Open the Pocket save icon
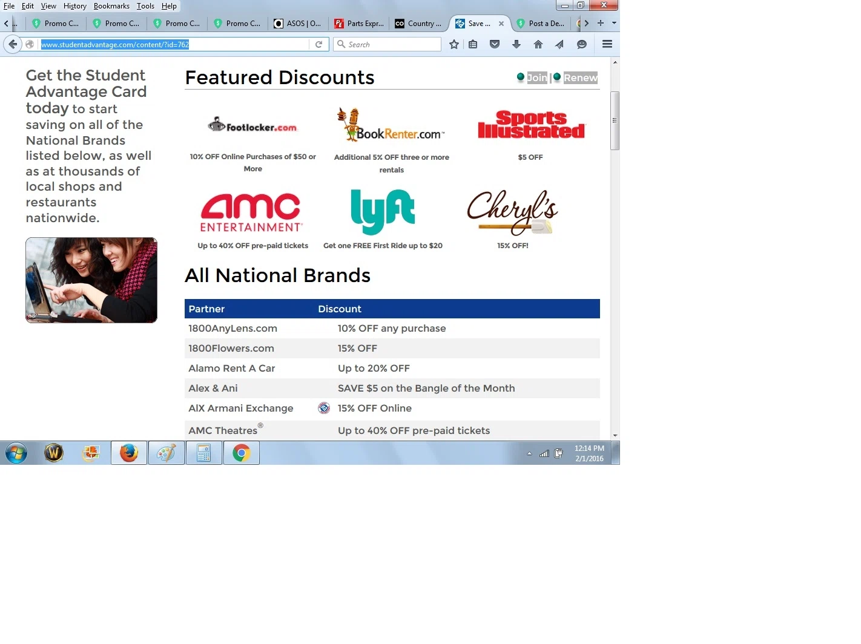861x644 pixels. (495, 44)
